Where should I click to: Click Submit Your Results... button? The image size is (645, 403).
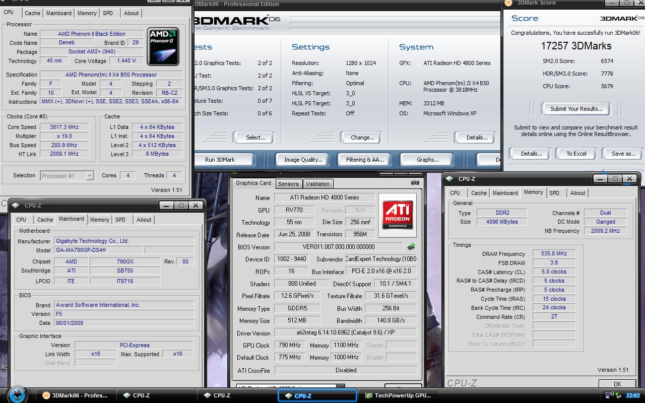point(576,109)
